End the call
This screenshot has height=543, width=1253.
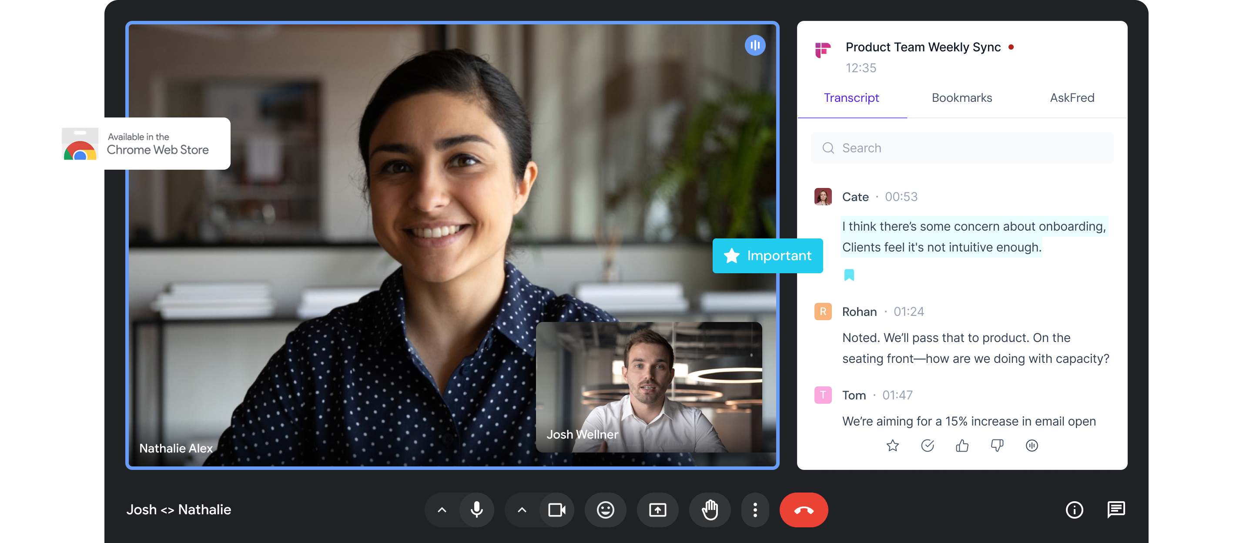coord(804,510)
